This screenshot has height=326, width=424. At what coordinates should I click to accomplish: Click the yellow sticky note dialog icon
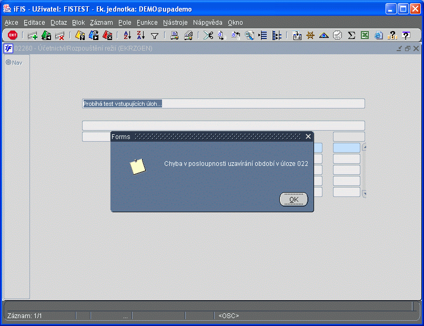[x=138, y=166]
